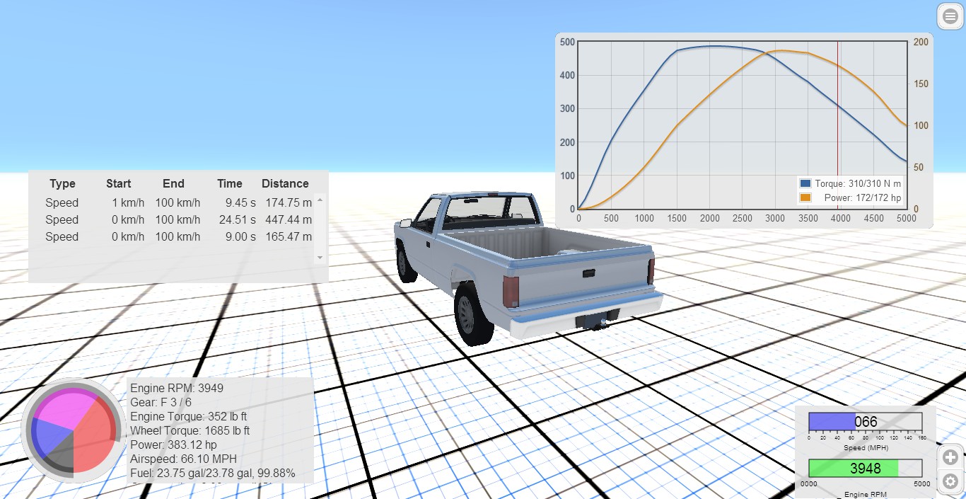
Task: Click the scroll-down arrow in the speed table
Action: coord(320,258)
